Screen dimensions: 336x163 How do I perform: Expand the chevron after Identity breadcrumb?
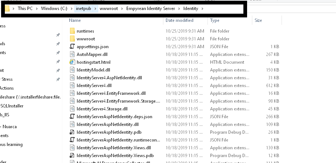[x=202, y=9]
